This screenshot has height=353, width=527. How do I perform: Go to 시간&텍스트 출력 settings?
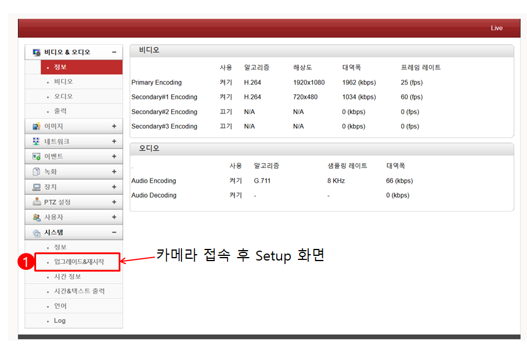point(79,291)
